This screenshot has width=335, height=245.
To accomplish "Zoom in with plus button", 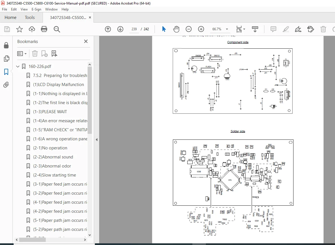I will coord(201,29).
